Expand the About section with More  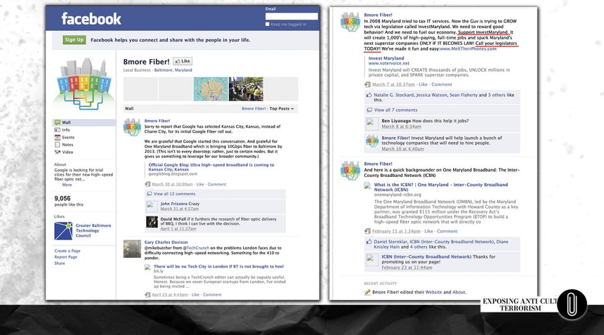click(67, 185)
